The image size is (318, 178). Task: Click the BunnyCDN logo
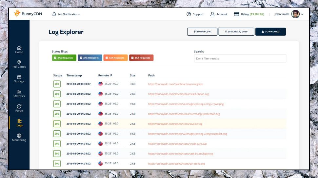click(x=28, y=14)
